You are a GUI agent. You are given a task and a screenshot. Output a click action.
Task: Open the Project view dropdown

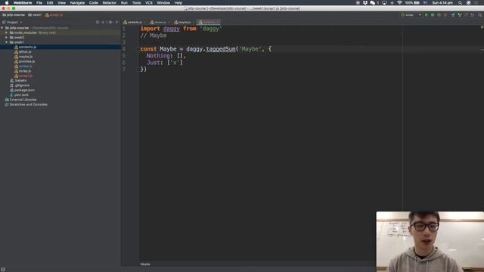(12, 22)
